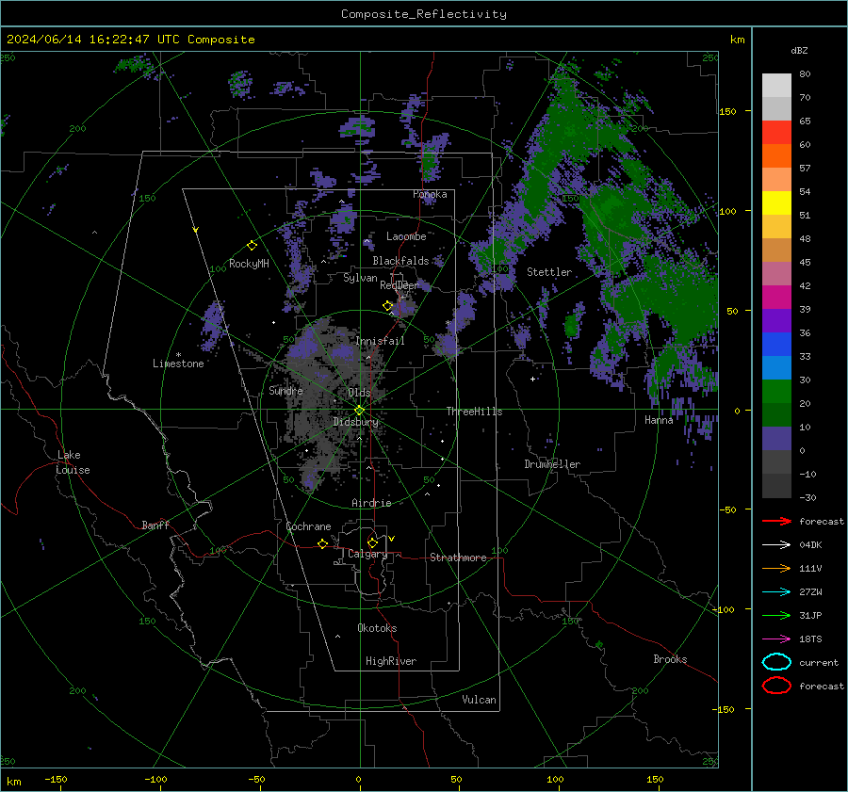Click the green storm cell southeast of Stettler
This screenshot has height=792, width=848.
572,326
